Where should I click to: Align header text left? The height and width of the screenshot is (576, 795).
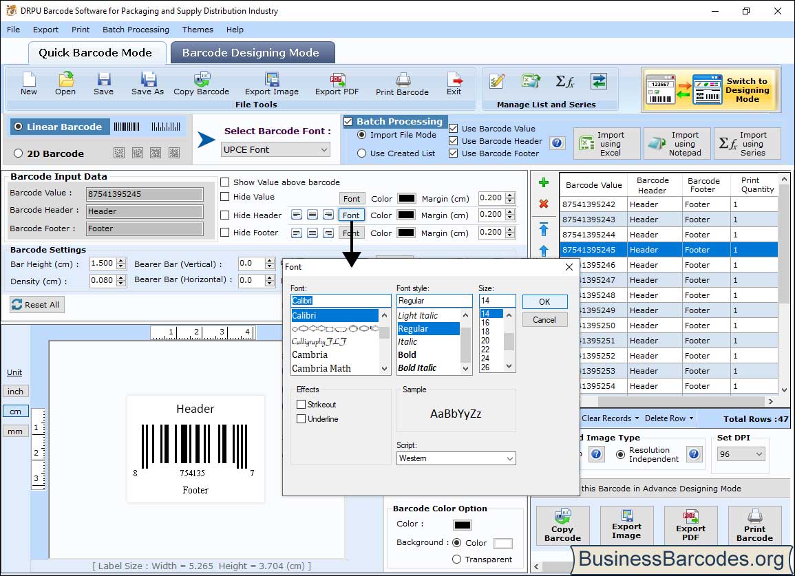tap(297, 215)
